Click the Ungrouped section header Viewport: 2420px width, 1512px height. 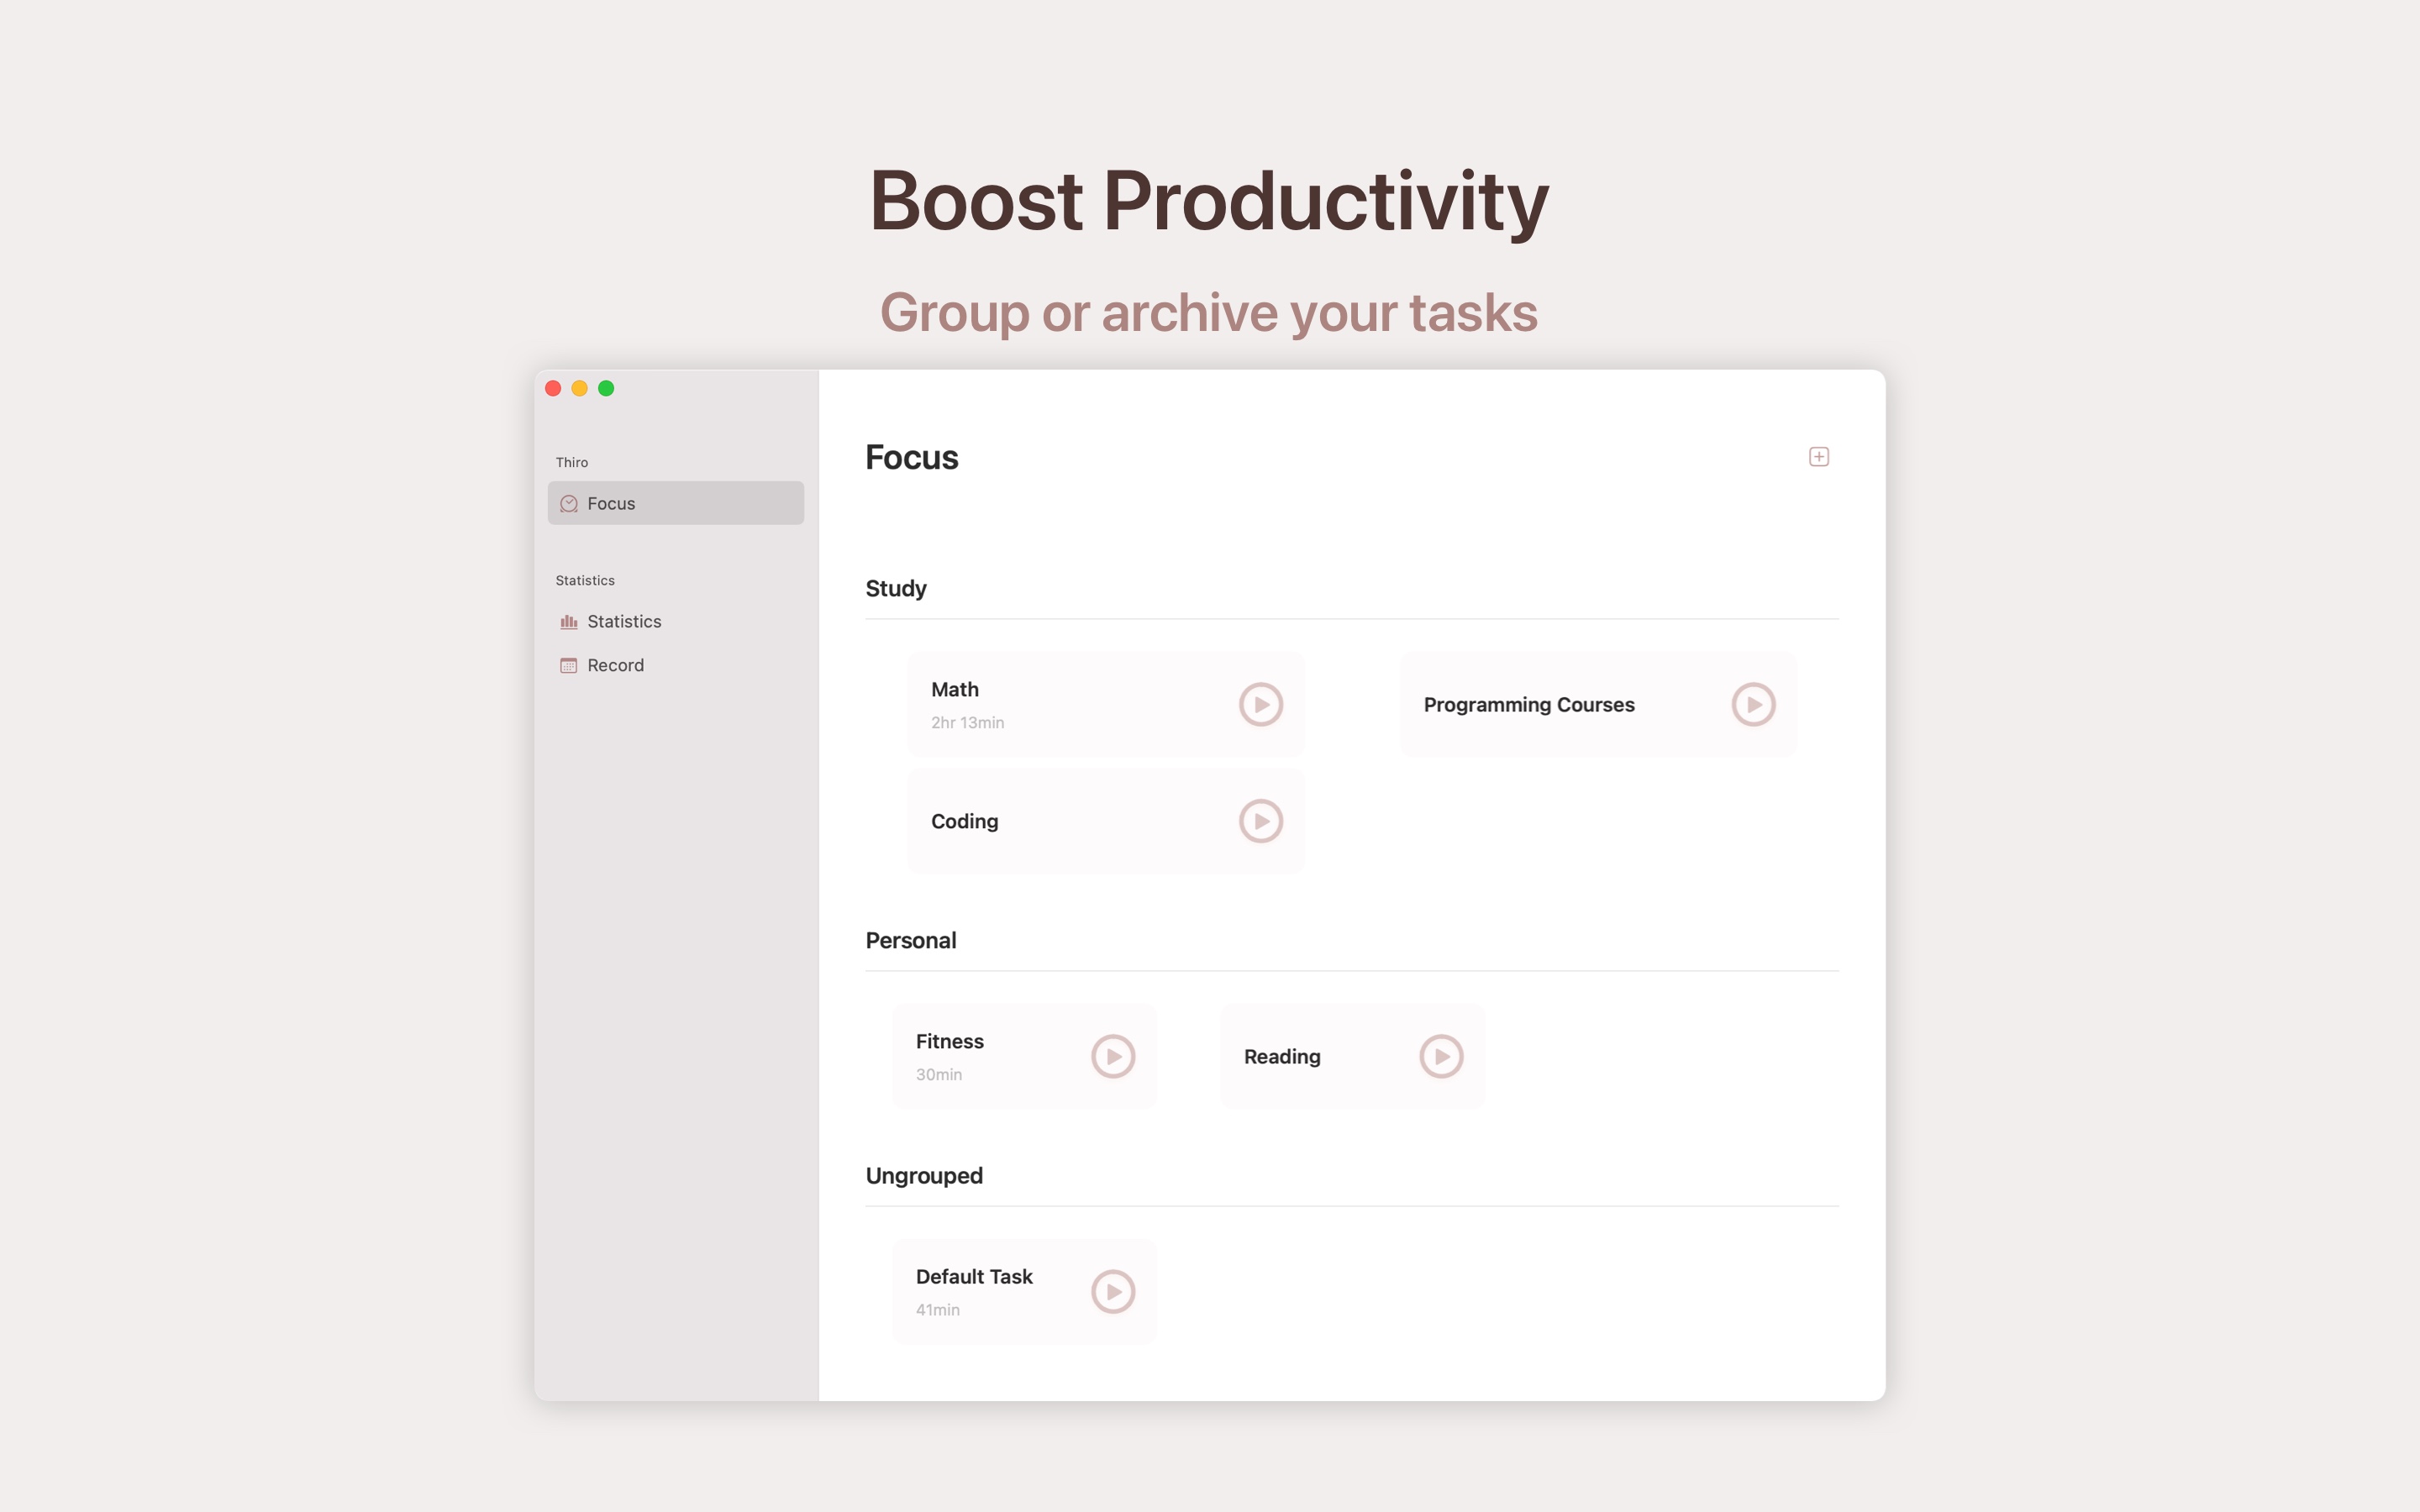pyautogui.click(x=923, y=1176)
